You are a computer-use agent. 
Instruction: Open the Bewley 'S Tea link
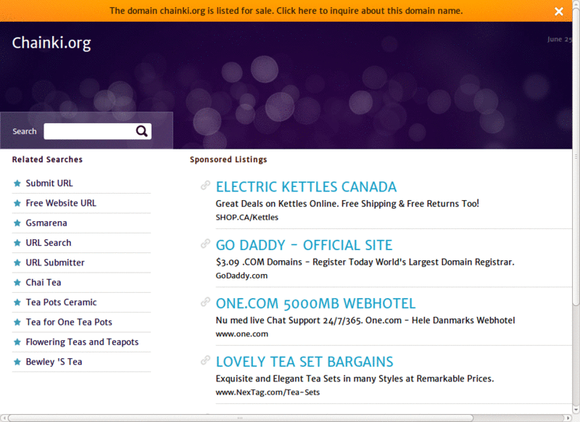(x=54, y=362)
